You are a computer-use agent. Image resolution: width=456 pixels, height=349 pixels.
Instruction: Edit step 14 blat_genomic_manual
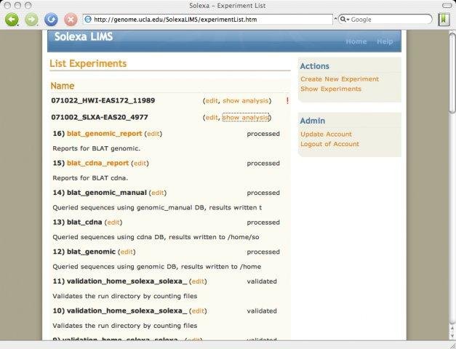[157, 193]
